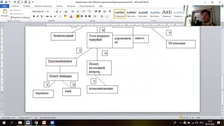Click the Число слов word count in status bar
Image resolution: width=224 pixels, height=126 pixels.
click(25, 118)
